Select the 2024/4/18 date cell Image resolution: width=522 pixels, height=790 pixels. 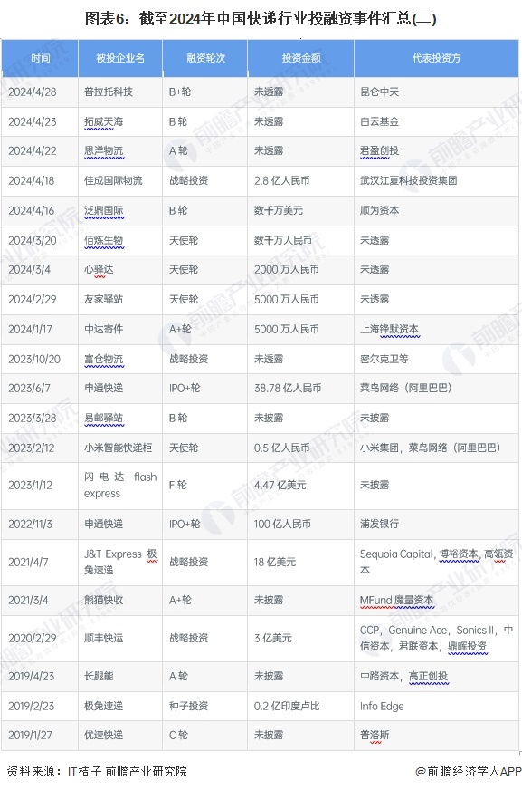point(40,181)
